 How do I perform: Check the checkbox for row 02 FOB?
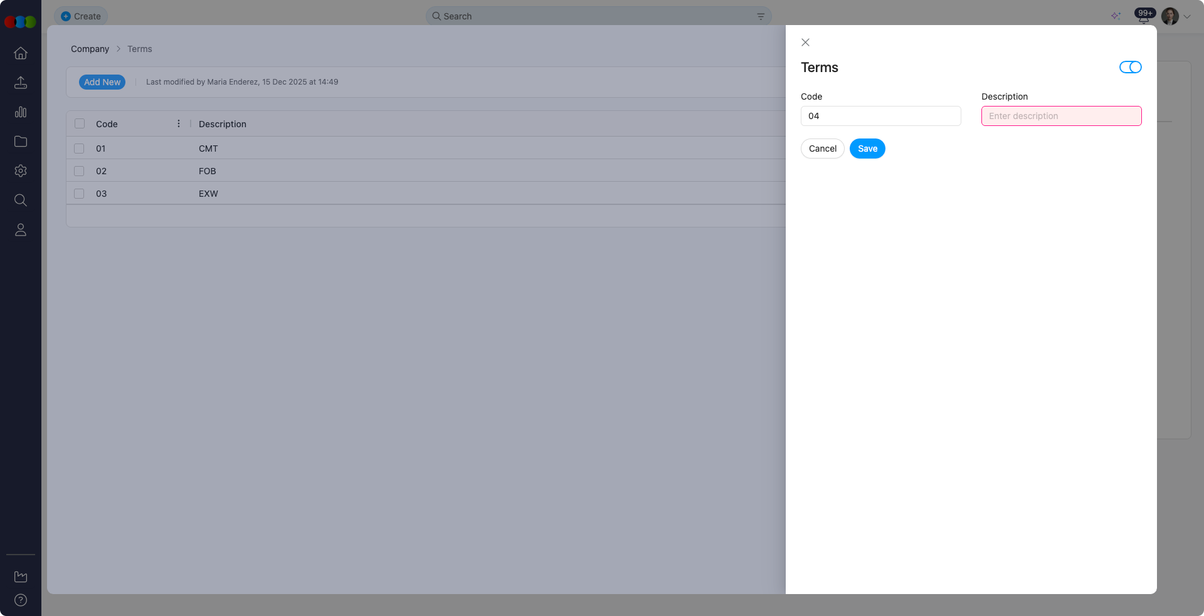(x=79, y=171)
